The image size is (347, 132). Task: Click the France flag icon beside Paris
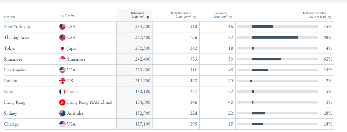coord(62,92)
